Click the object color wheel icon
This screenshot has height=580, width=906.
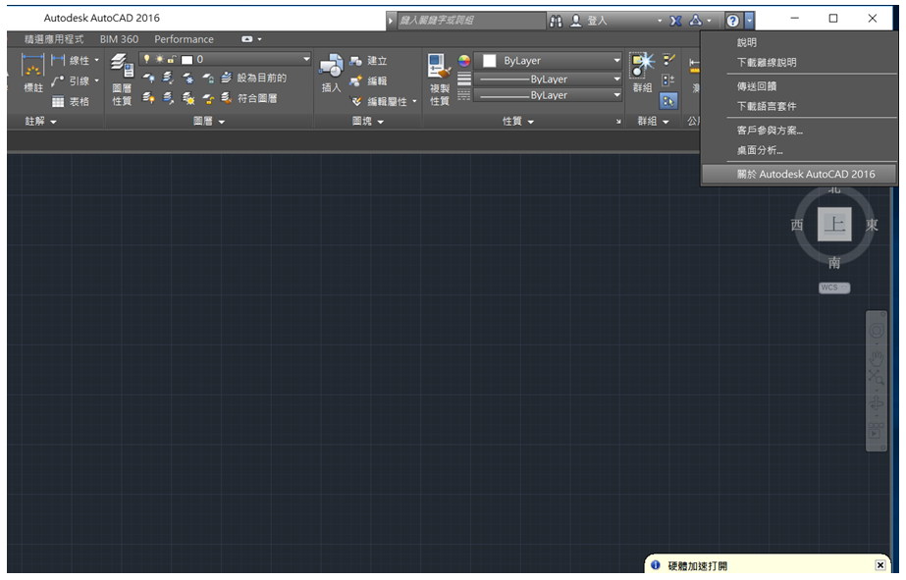tap(464, 60)
